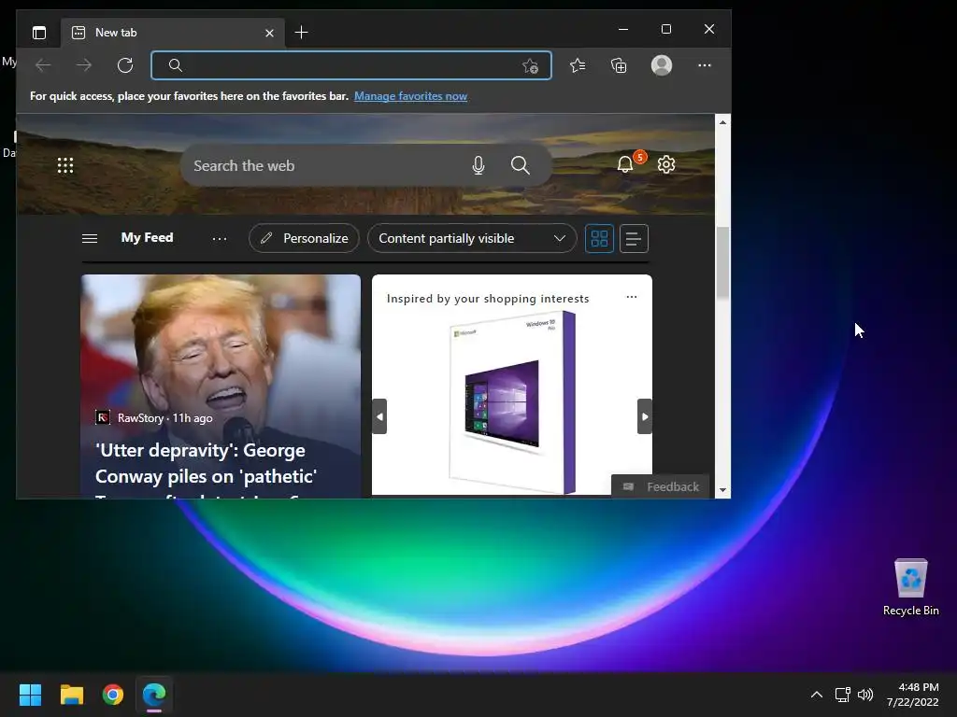
Task: Open volume speaker tray icon
Action: [865, 695]
